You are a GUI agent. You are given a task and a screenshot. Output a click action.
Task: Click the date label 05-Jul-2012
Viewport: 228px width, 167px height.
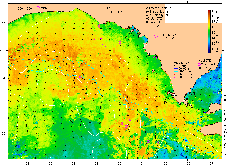(x=117, y=8)
